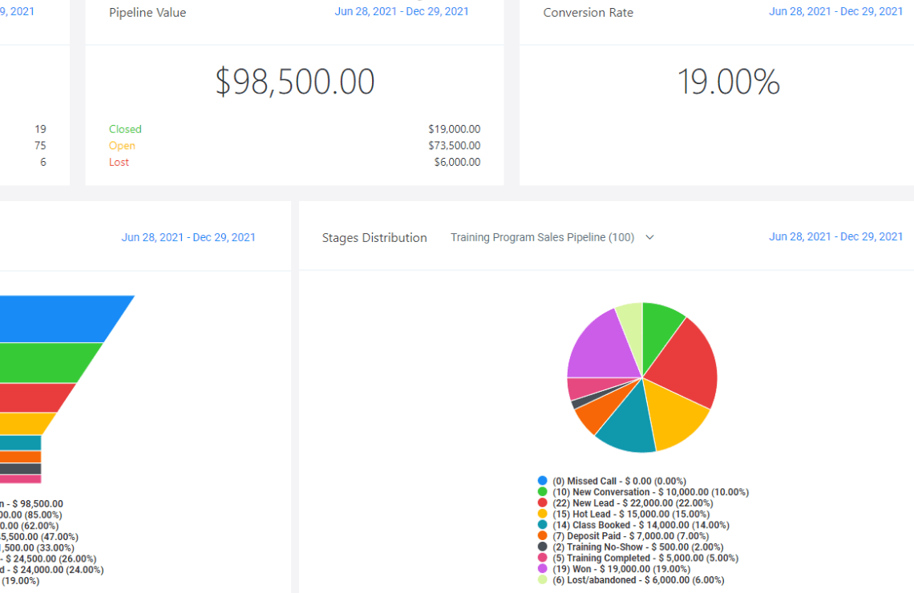The image size is (914, 593).
Task: Click the dark gray funnel segment
Action: [20, 469]
